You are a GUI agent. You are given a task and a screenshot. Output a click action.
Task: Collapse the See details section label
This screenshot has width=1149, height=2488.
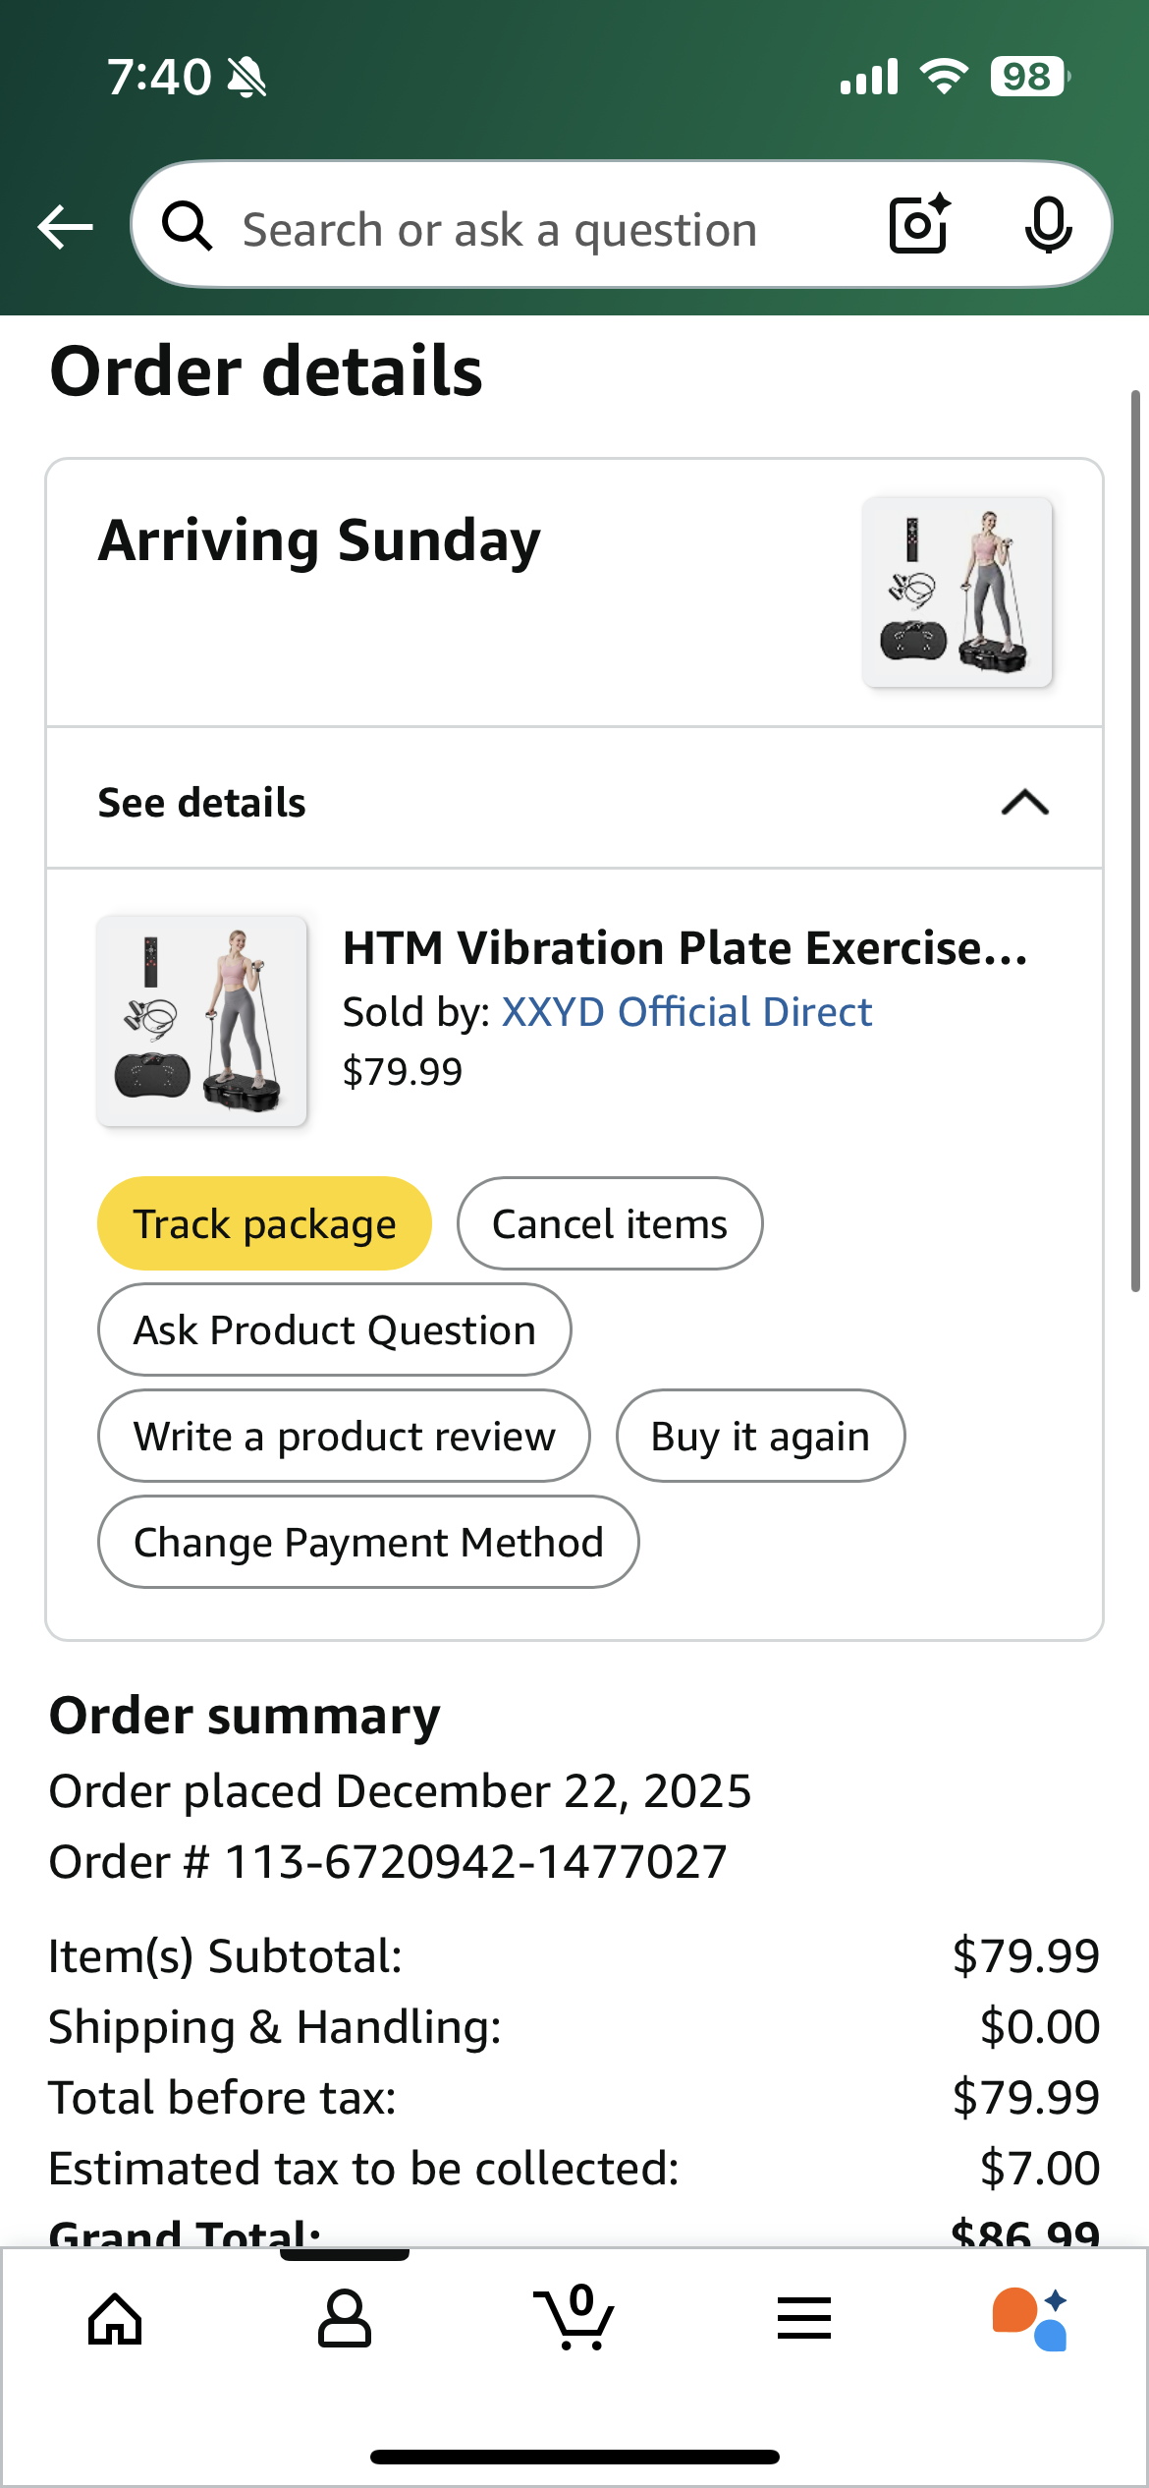point(202,803)
